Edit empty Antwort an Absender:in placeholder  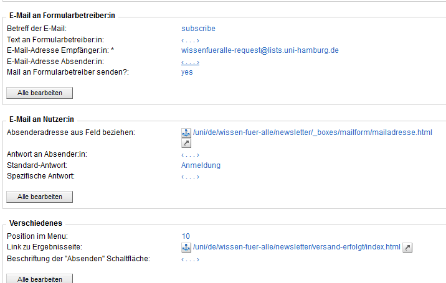point(190,155)
